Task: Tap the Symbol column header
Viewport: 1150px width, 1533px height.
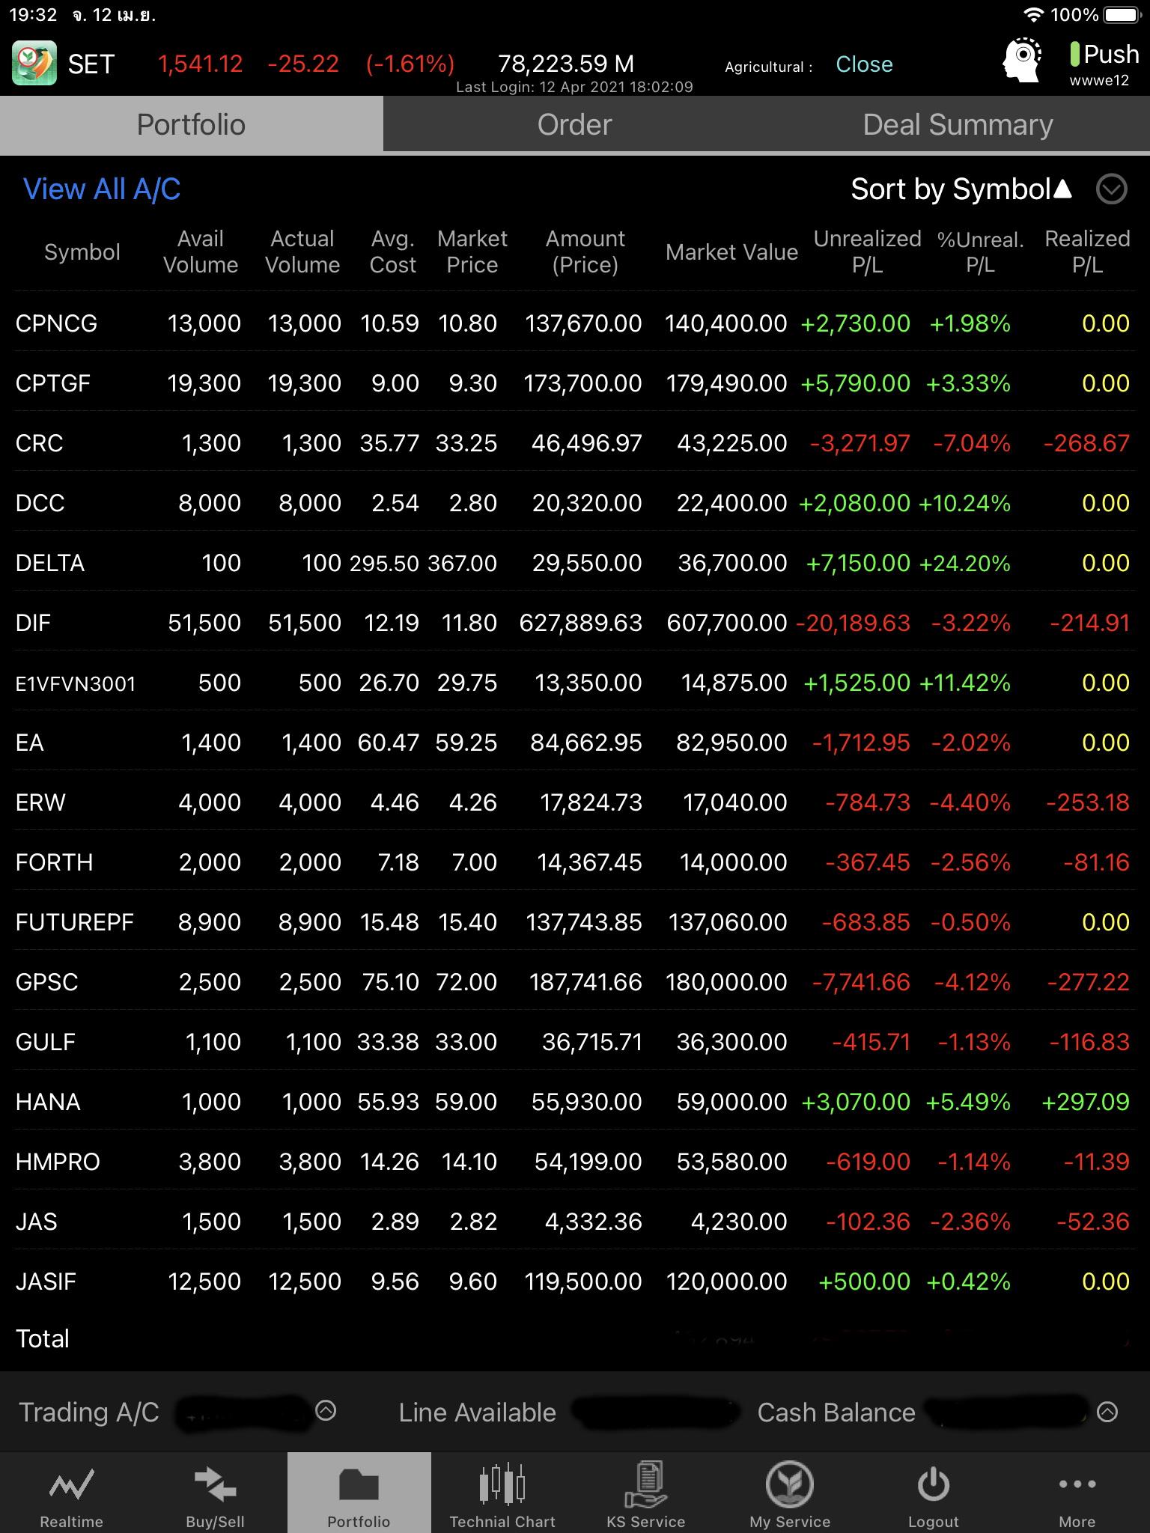Action: (82, 252)
